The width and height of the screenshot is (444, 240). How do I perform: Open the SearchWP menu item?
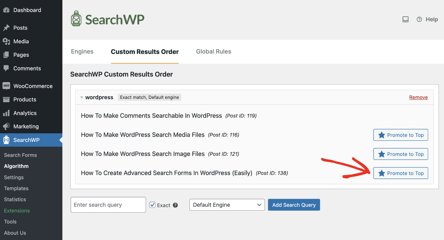[x=31, y=140]
